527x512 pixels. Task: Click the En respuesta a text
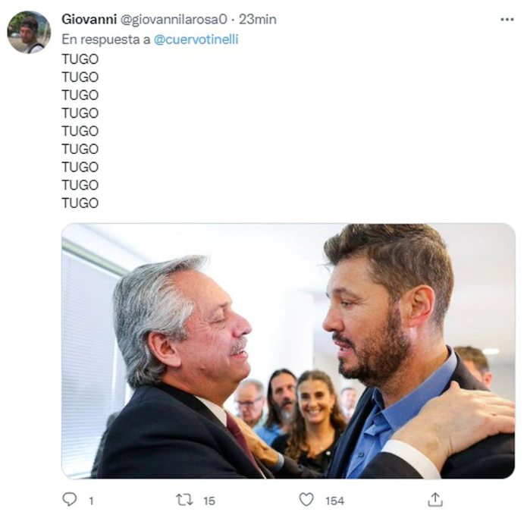pyautogui.click(x=106, y=39)
